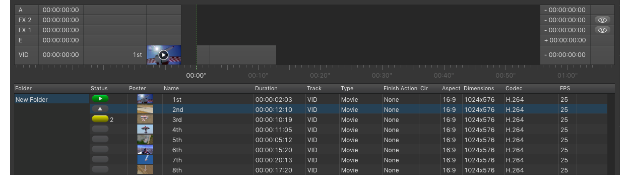This screenshot has width=630, height=185.
Task: Open Track VID cell for 7th clip
Action: [323, 160]
